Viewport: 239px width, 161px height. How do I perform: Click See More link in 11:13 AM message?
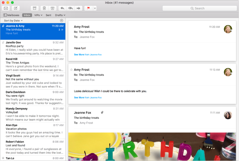click(x=88, y=98)
